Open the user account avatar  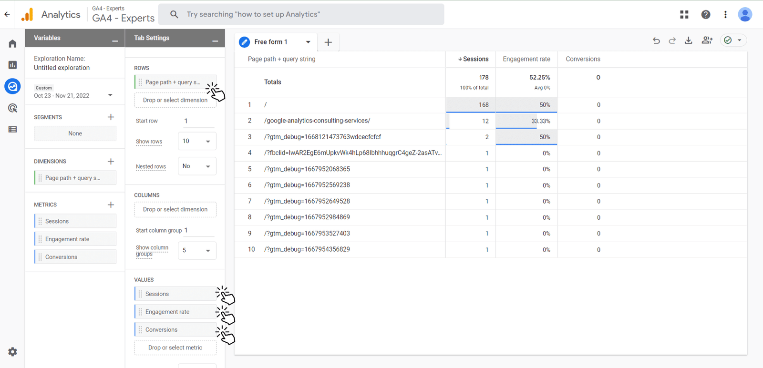pyautogui.click(x=745, y=14)
